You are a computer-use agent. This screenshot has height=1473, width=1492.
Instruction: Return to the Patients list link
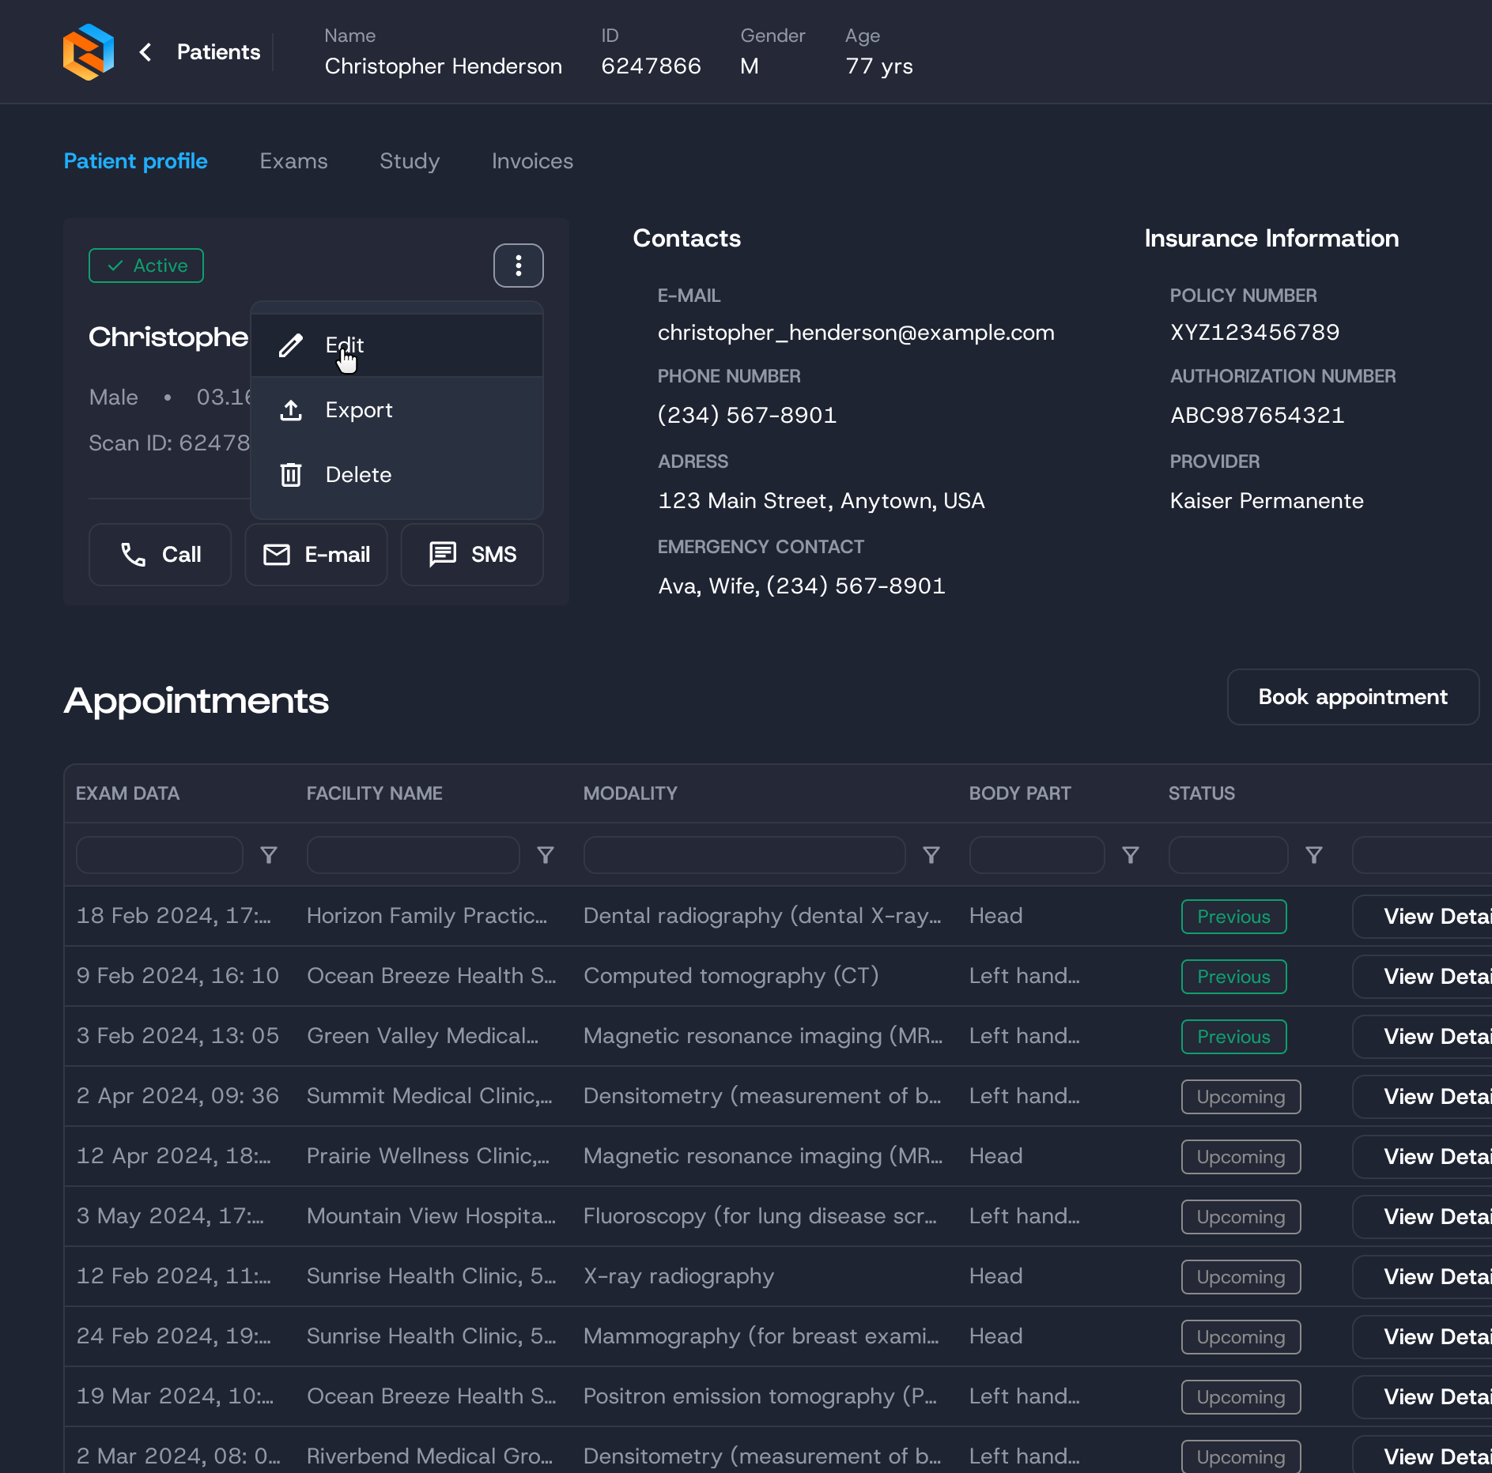[x=219, y=52]
